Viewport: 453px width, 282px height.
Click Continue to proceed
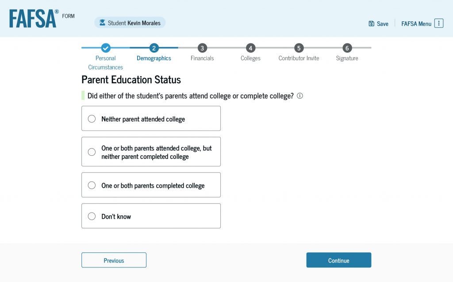338,260
